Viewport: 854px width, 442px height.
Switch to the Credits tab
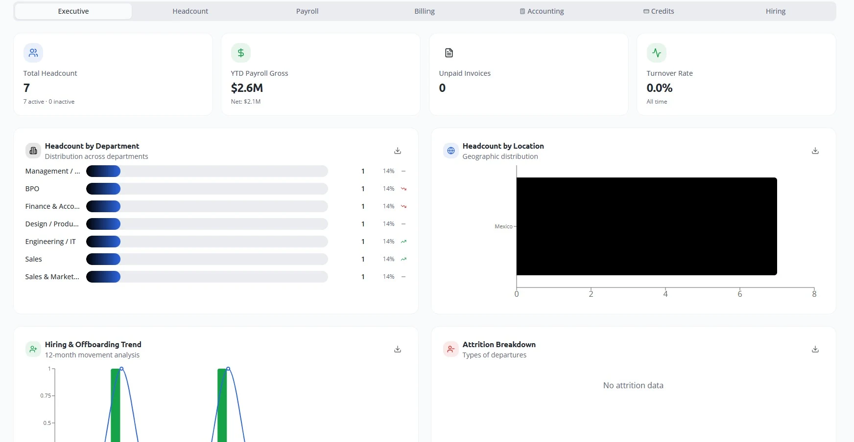[659, 11]
